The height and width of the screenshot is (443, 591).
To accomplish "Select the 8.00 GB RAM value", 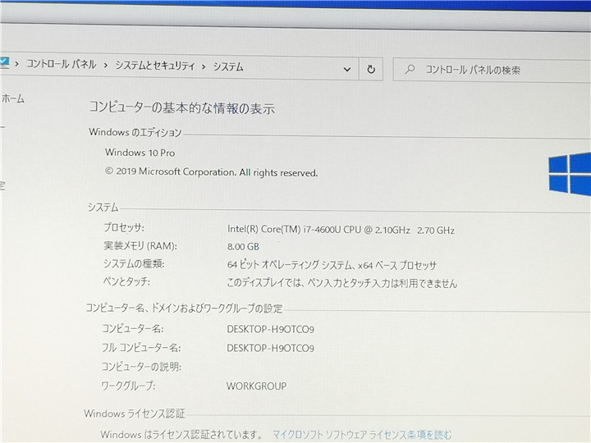I will pos(243,247).
